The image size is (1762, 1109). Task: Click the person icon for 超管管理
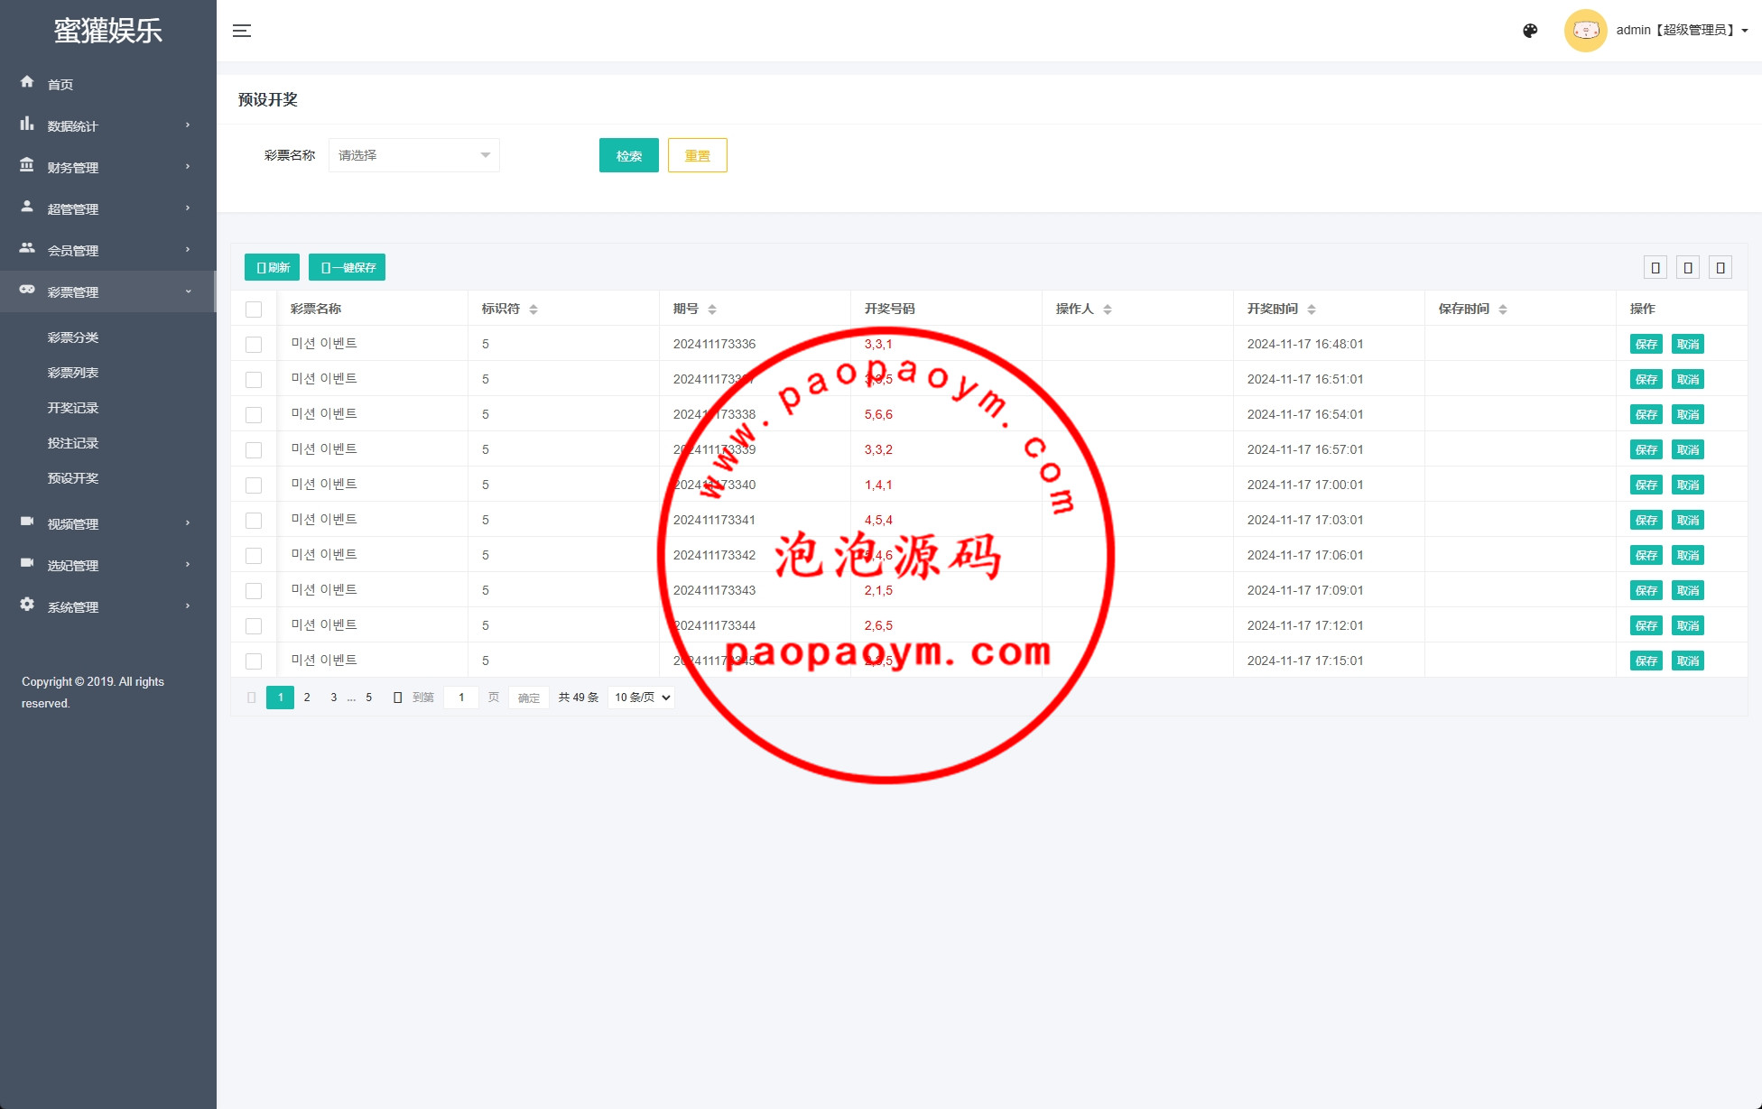27,207
